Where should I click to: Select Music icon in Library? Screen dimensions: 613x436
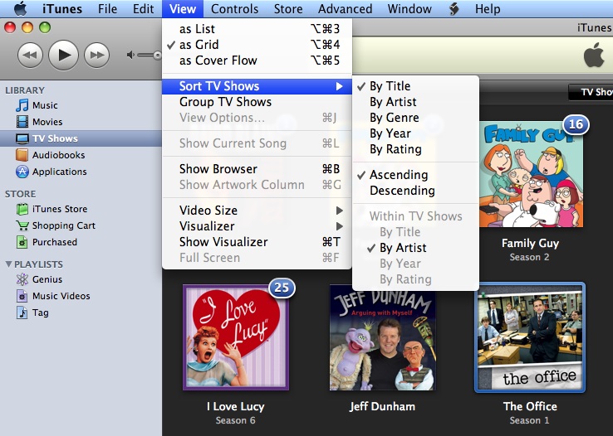[22, 105]
